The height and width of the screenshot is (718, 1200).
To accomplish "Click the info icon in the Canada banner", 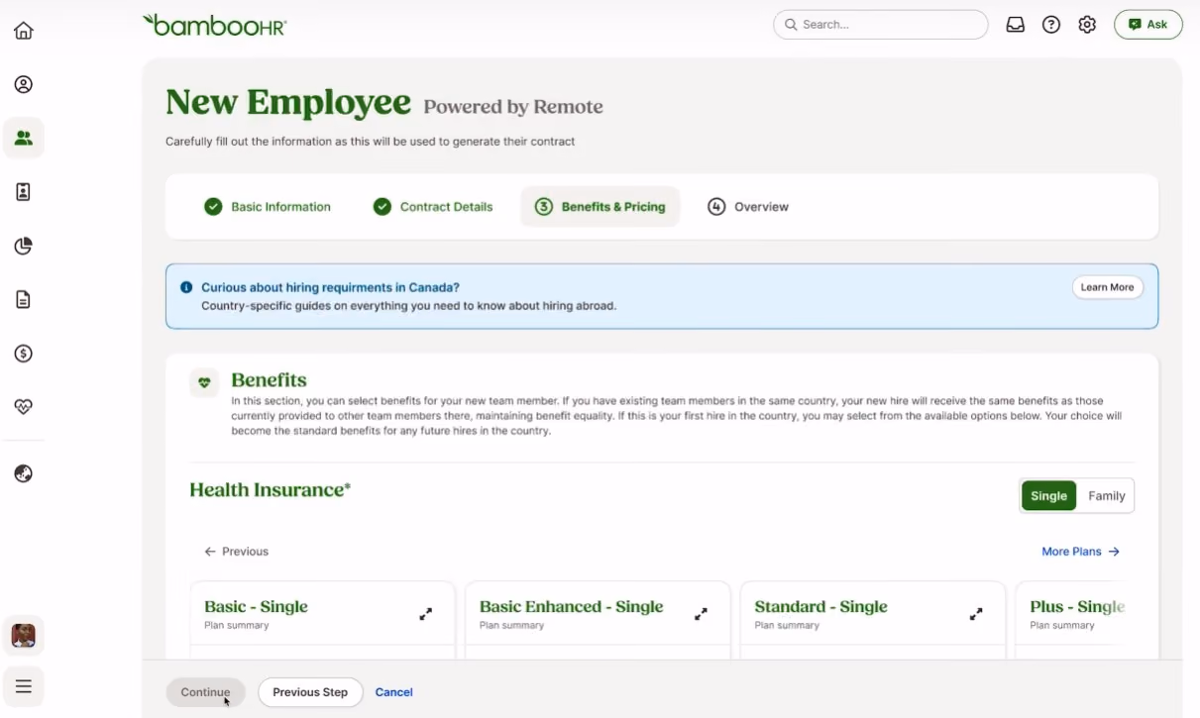I will [186, 287].
